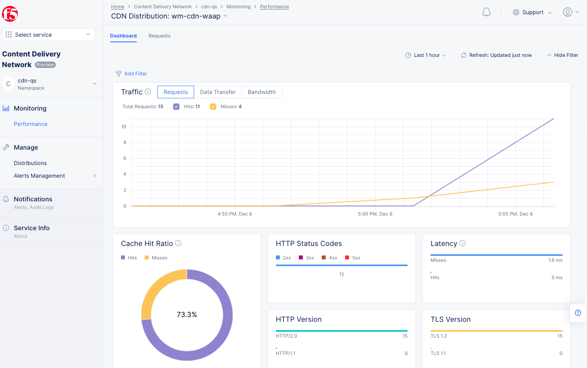Click the Refresh icon to update data
The image size is (587, 368).
click(463, 55)
